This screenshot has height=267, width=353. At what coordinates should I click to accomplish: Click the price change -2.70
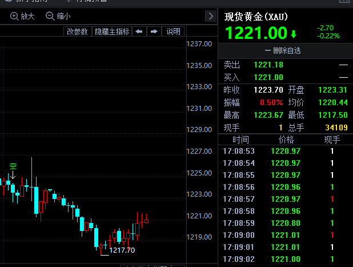click(x=326, y=28)
